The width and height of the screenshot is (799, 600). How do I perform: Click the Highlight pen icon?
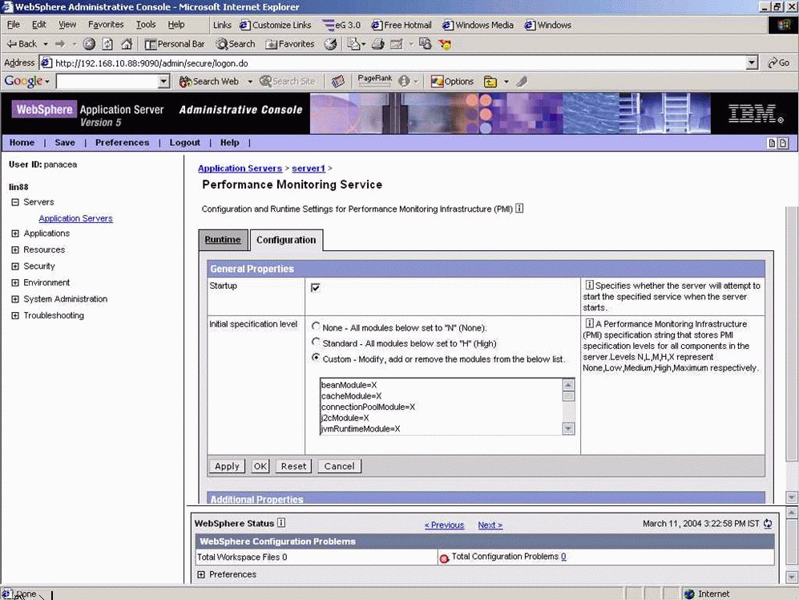(x=522, y=82)
